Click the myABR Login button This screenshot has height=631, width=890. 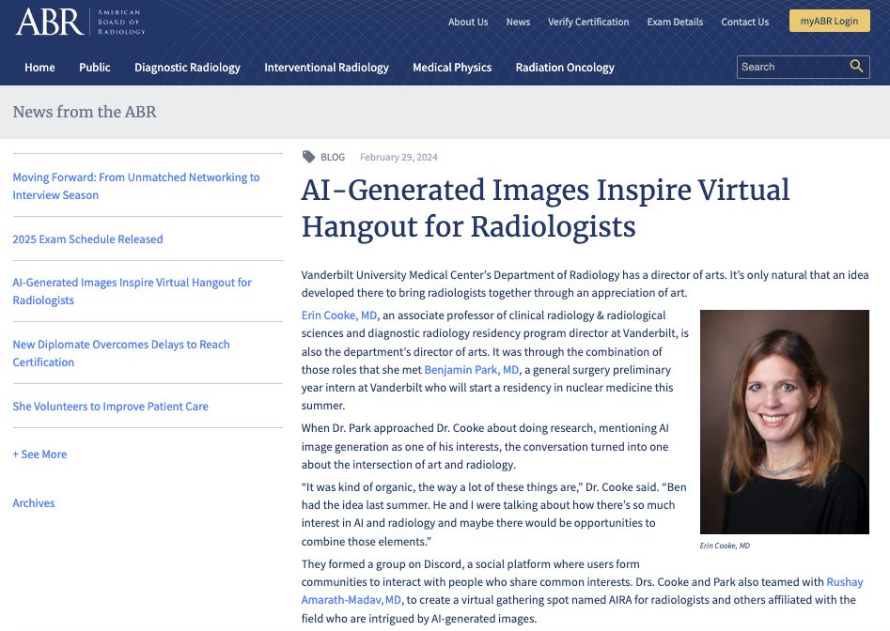[829, 21]
